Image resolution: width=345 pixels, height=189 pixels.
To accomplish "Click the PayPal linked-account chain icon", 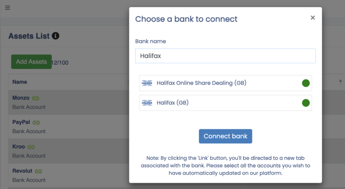I will (x=36, y=122).
